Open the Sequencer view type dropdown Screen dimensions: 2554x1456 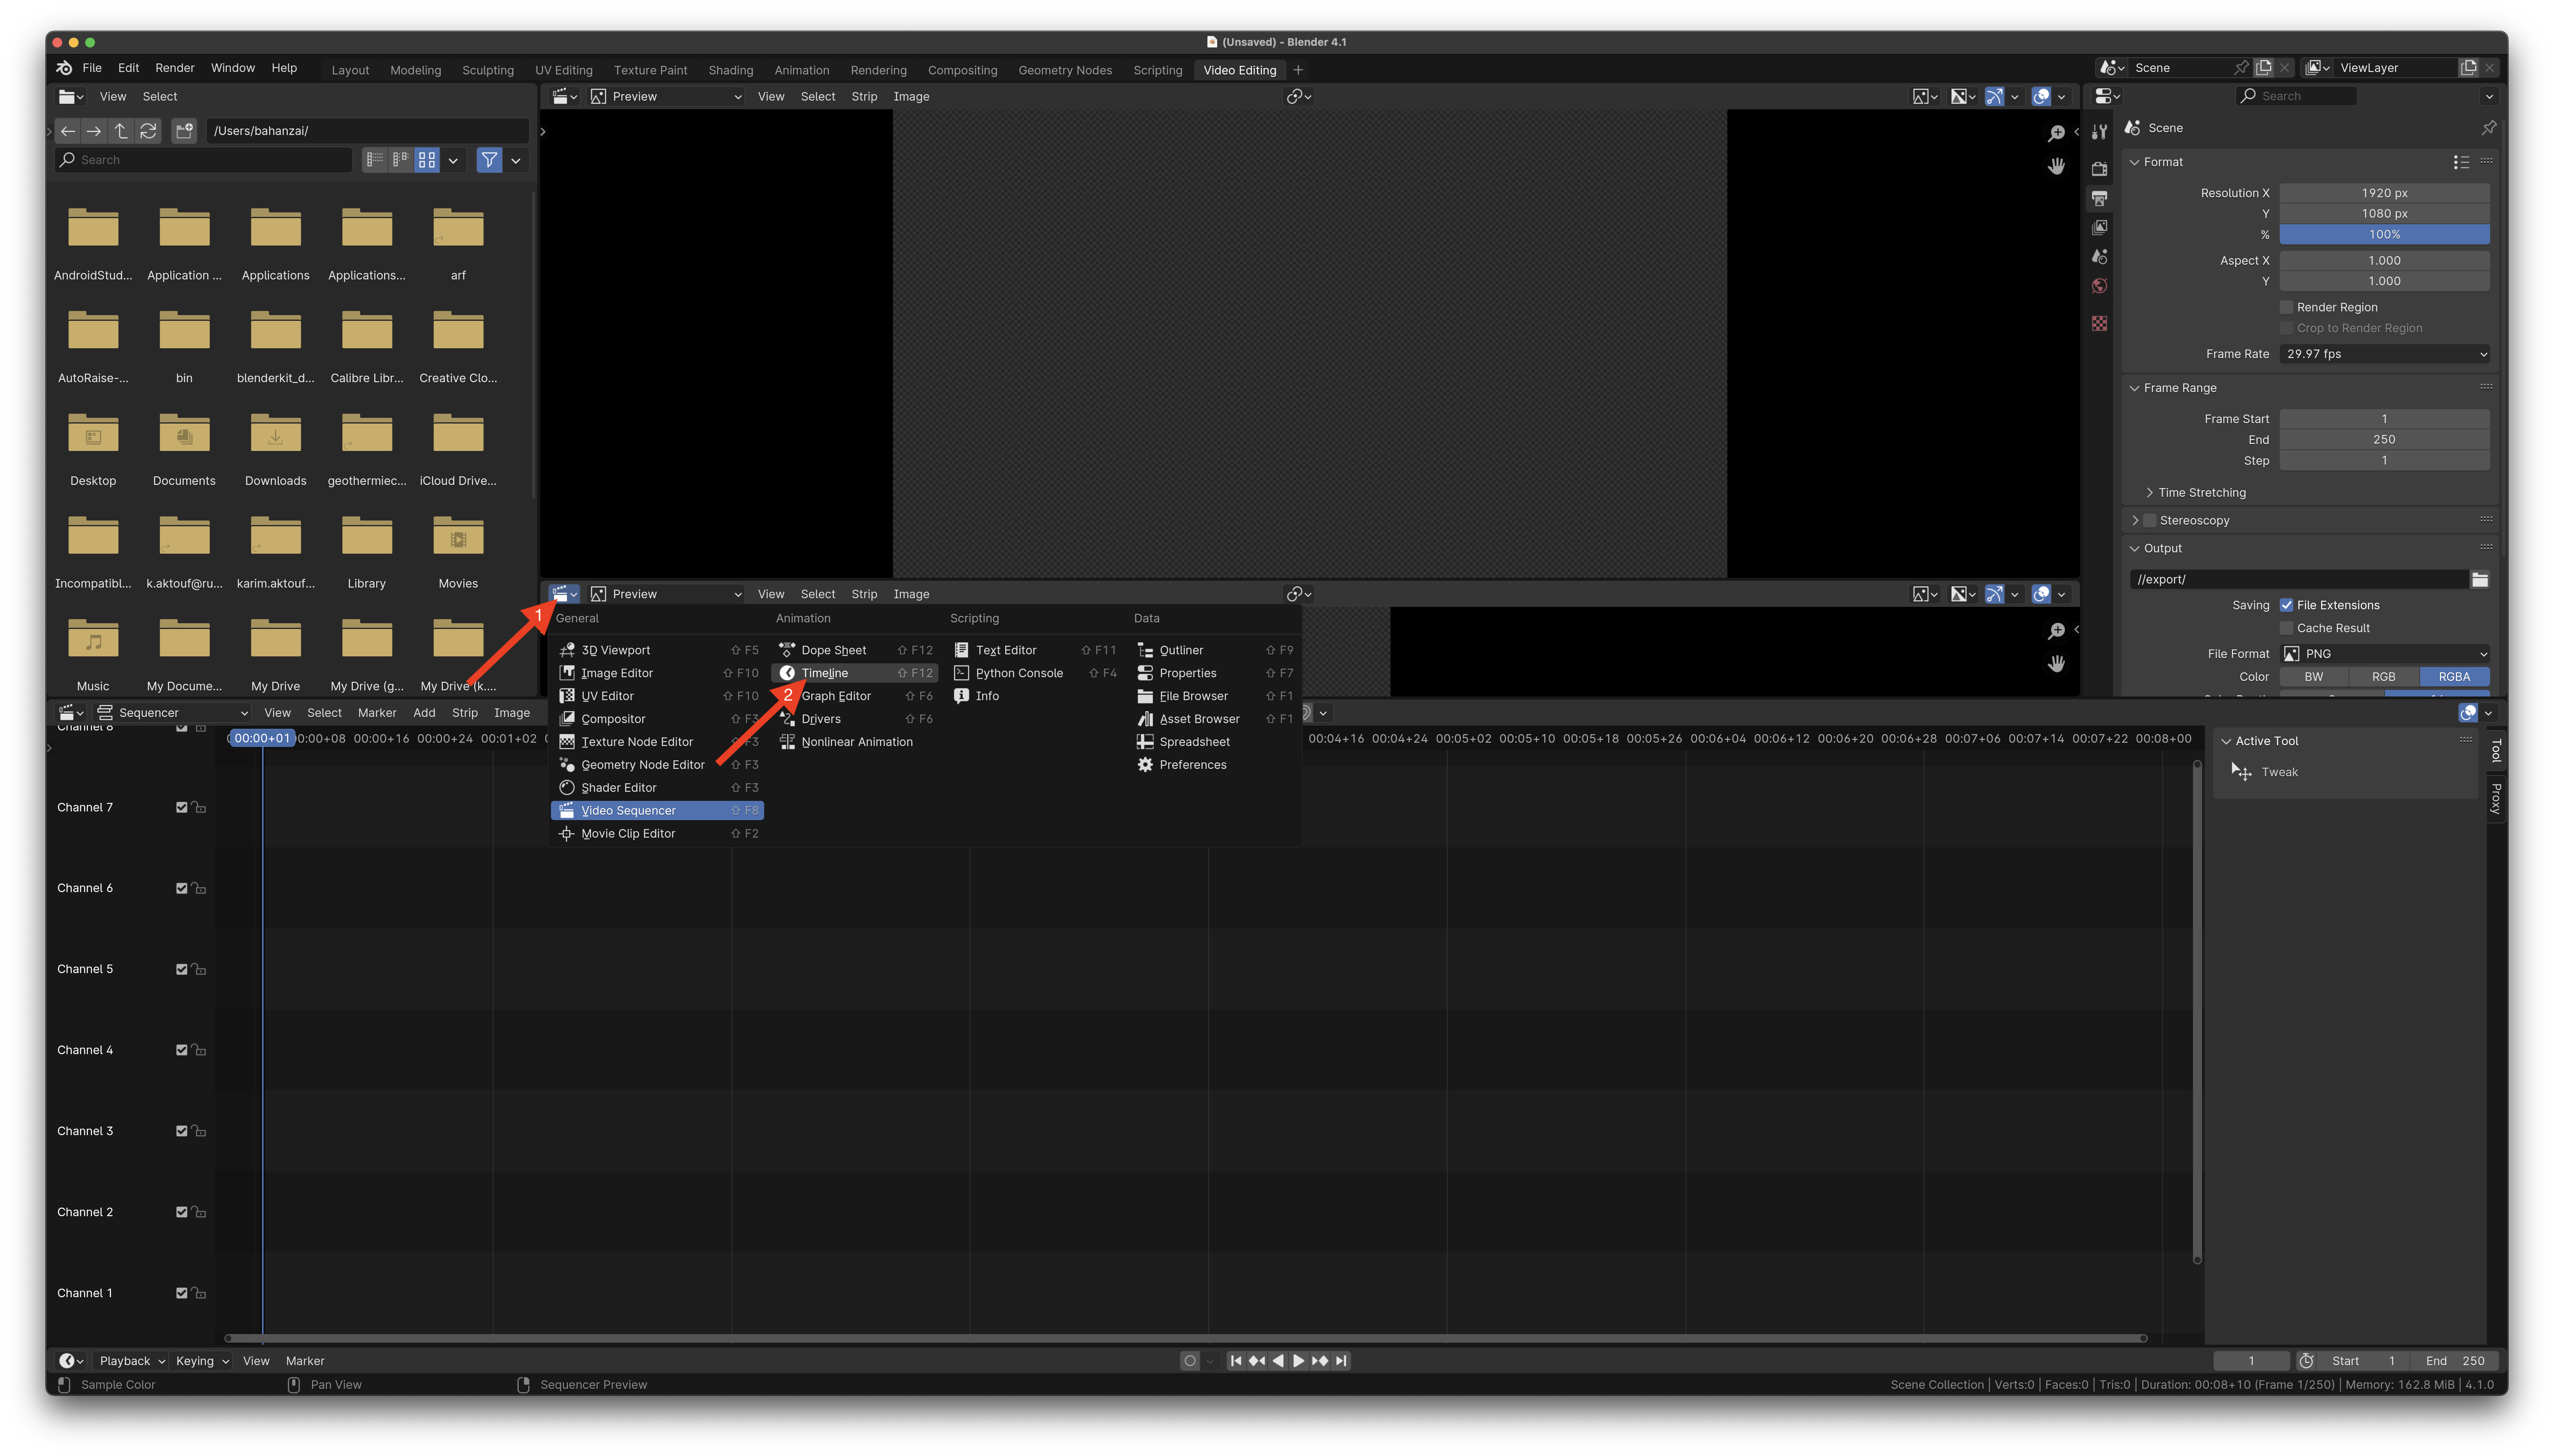(x=173, y=713)
